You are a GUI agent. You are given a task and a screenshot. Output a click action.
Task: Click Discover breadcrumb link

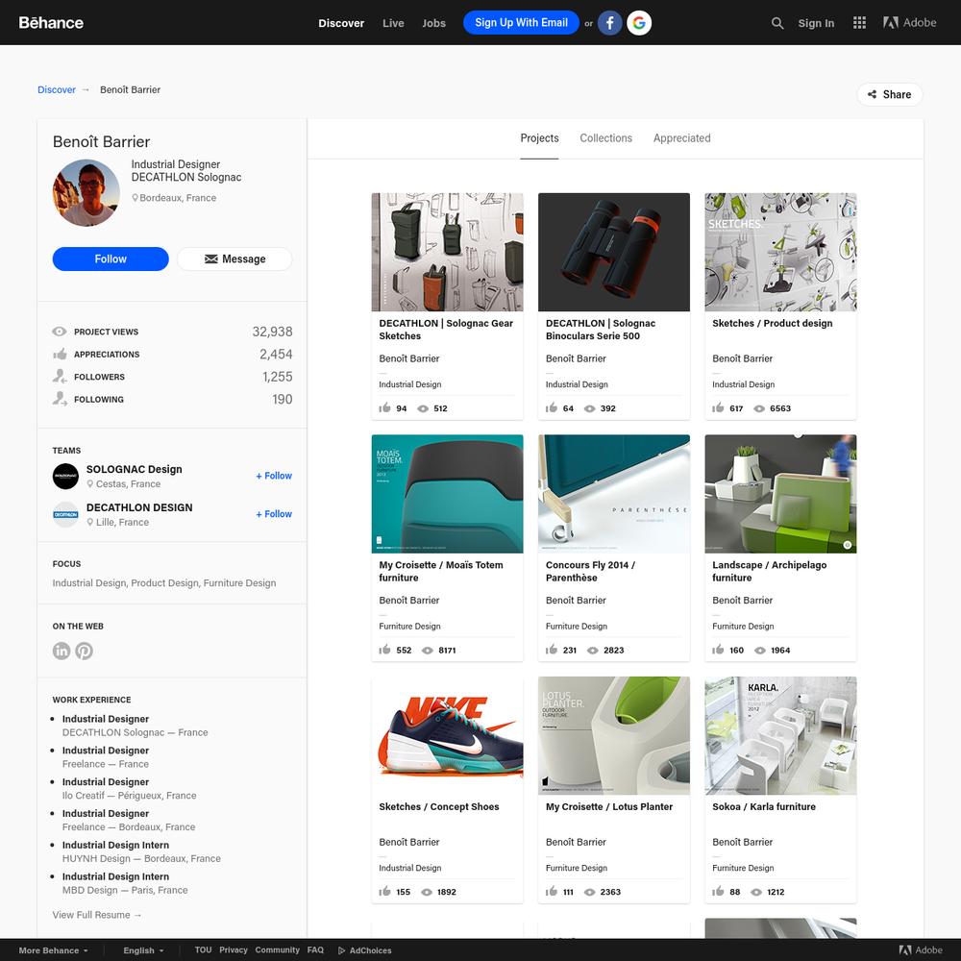coord(57,89)
